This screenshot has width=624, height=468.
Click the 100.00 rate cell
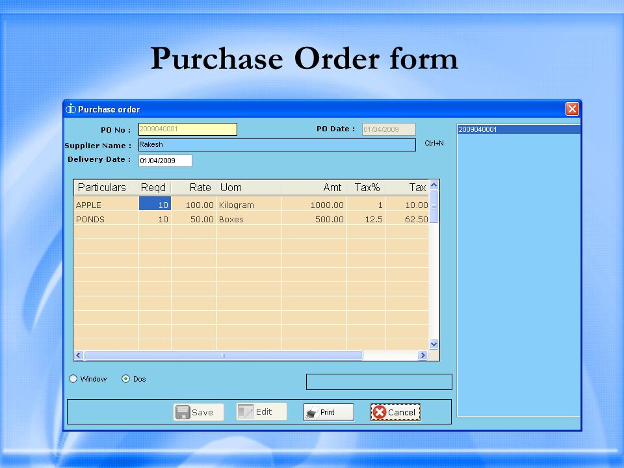194,205
